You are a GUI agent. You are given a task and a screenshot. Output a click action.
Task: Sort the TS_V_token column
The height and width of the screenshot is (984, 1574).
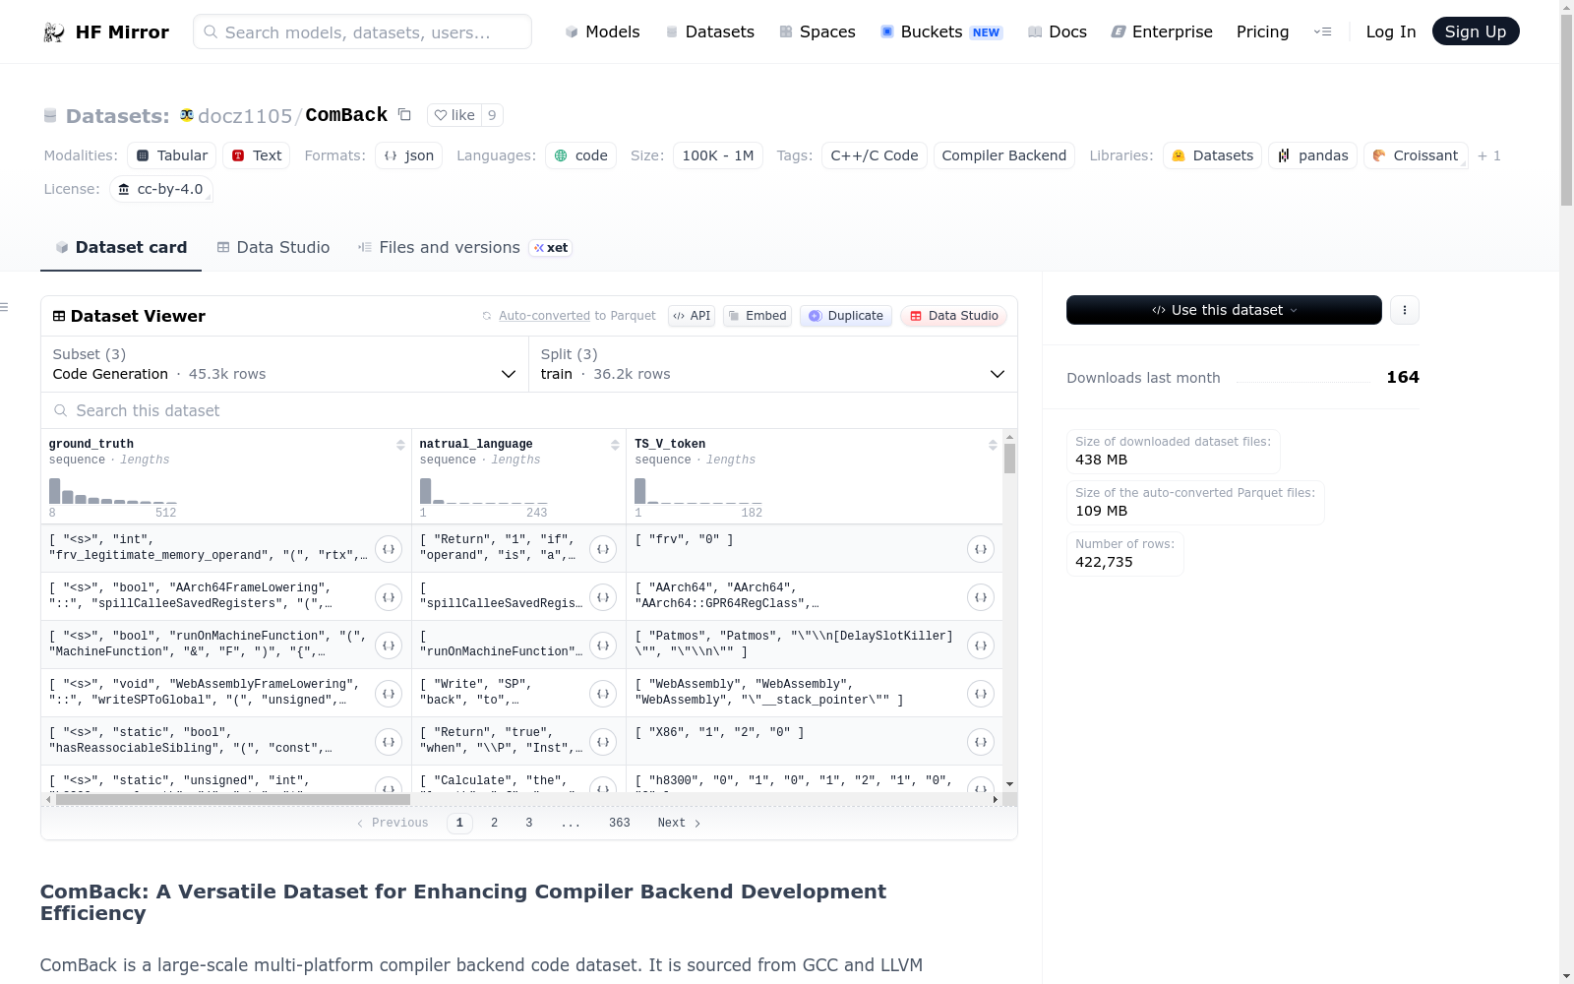pyautogui.click(x=993, y=445)
